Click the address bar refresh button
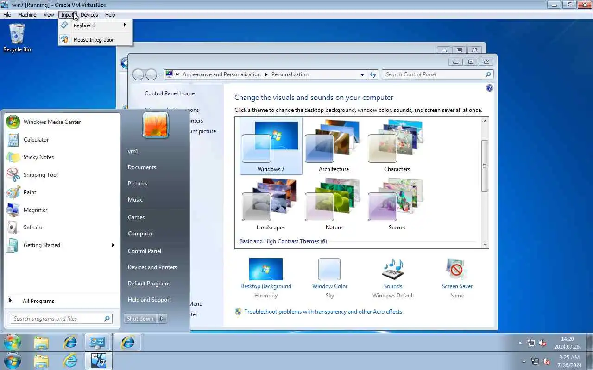This screenshot has height=370, width=593. pyautogui.click(x=373, y=74)
